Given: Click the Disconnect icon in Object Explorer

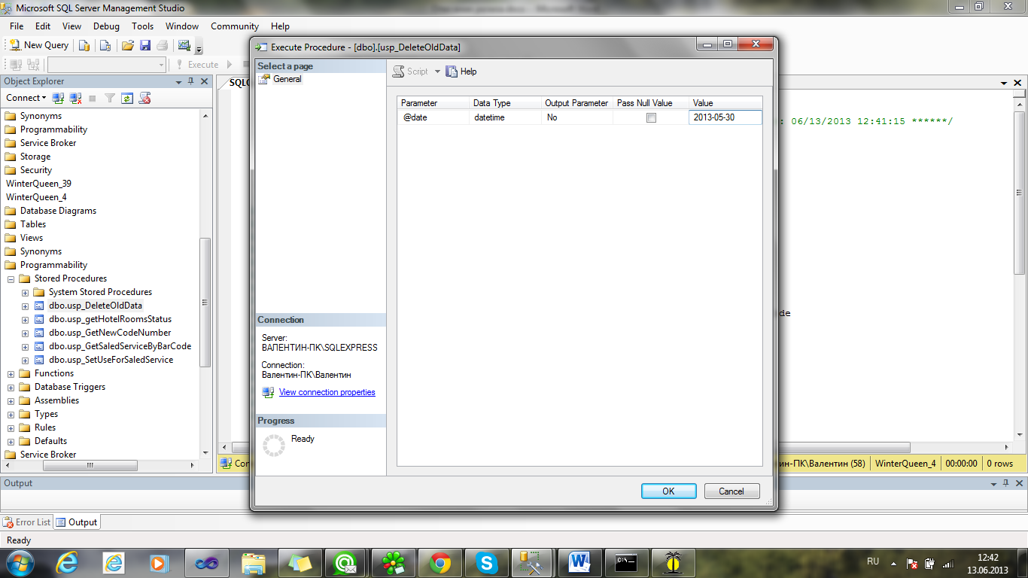Looking at the screenshot, I should tap(75, 98).
